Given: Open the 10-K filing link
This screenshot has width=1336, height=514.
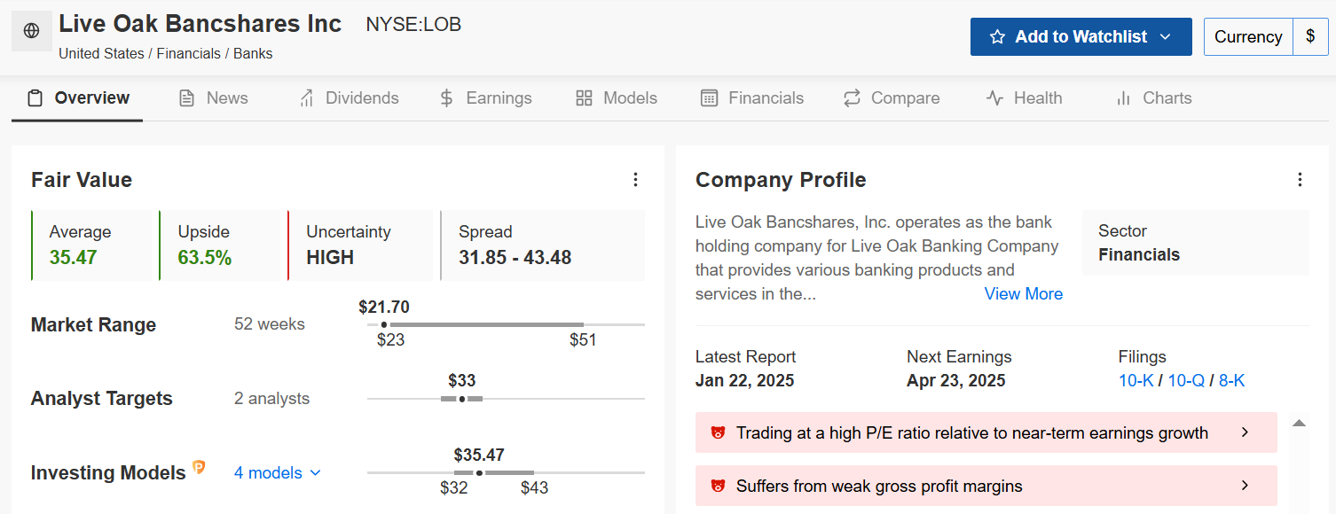Looking at the screenshot, I should tap(1136, 381).
